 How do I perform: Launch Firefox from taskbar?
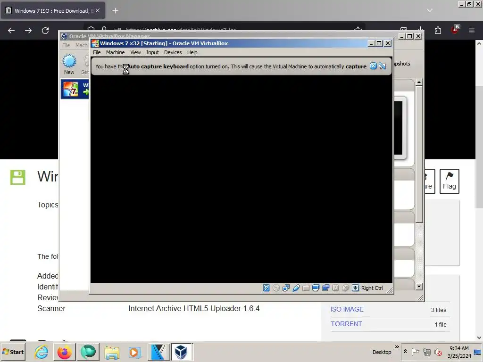(x=64, y=352)
